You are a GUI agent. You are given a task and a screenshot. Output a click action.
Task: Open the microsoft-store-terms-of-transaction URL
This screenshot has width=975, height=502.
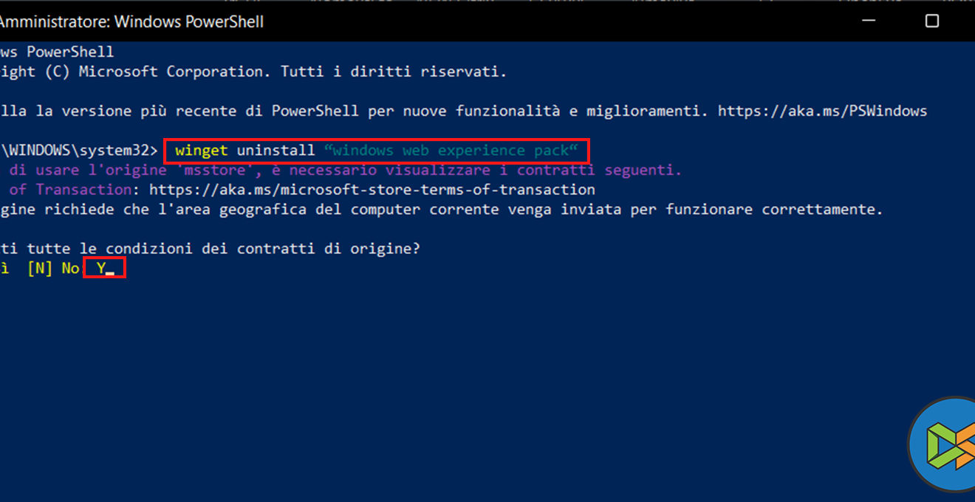[372, 190]
